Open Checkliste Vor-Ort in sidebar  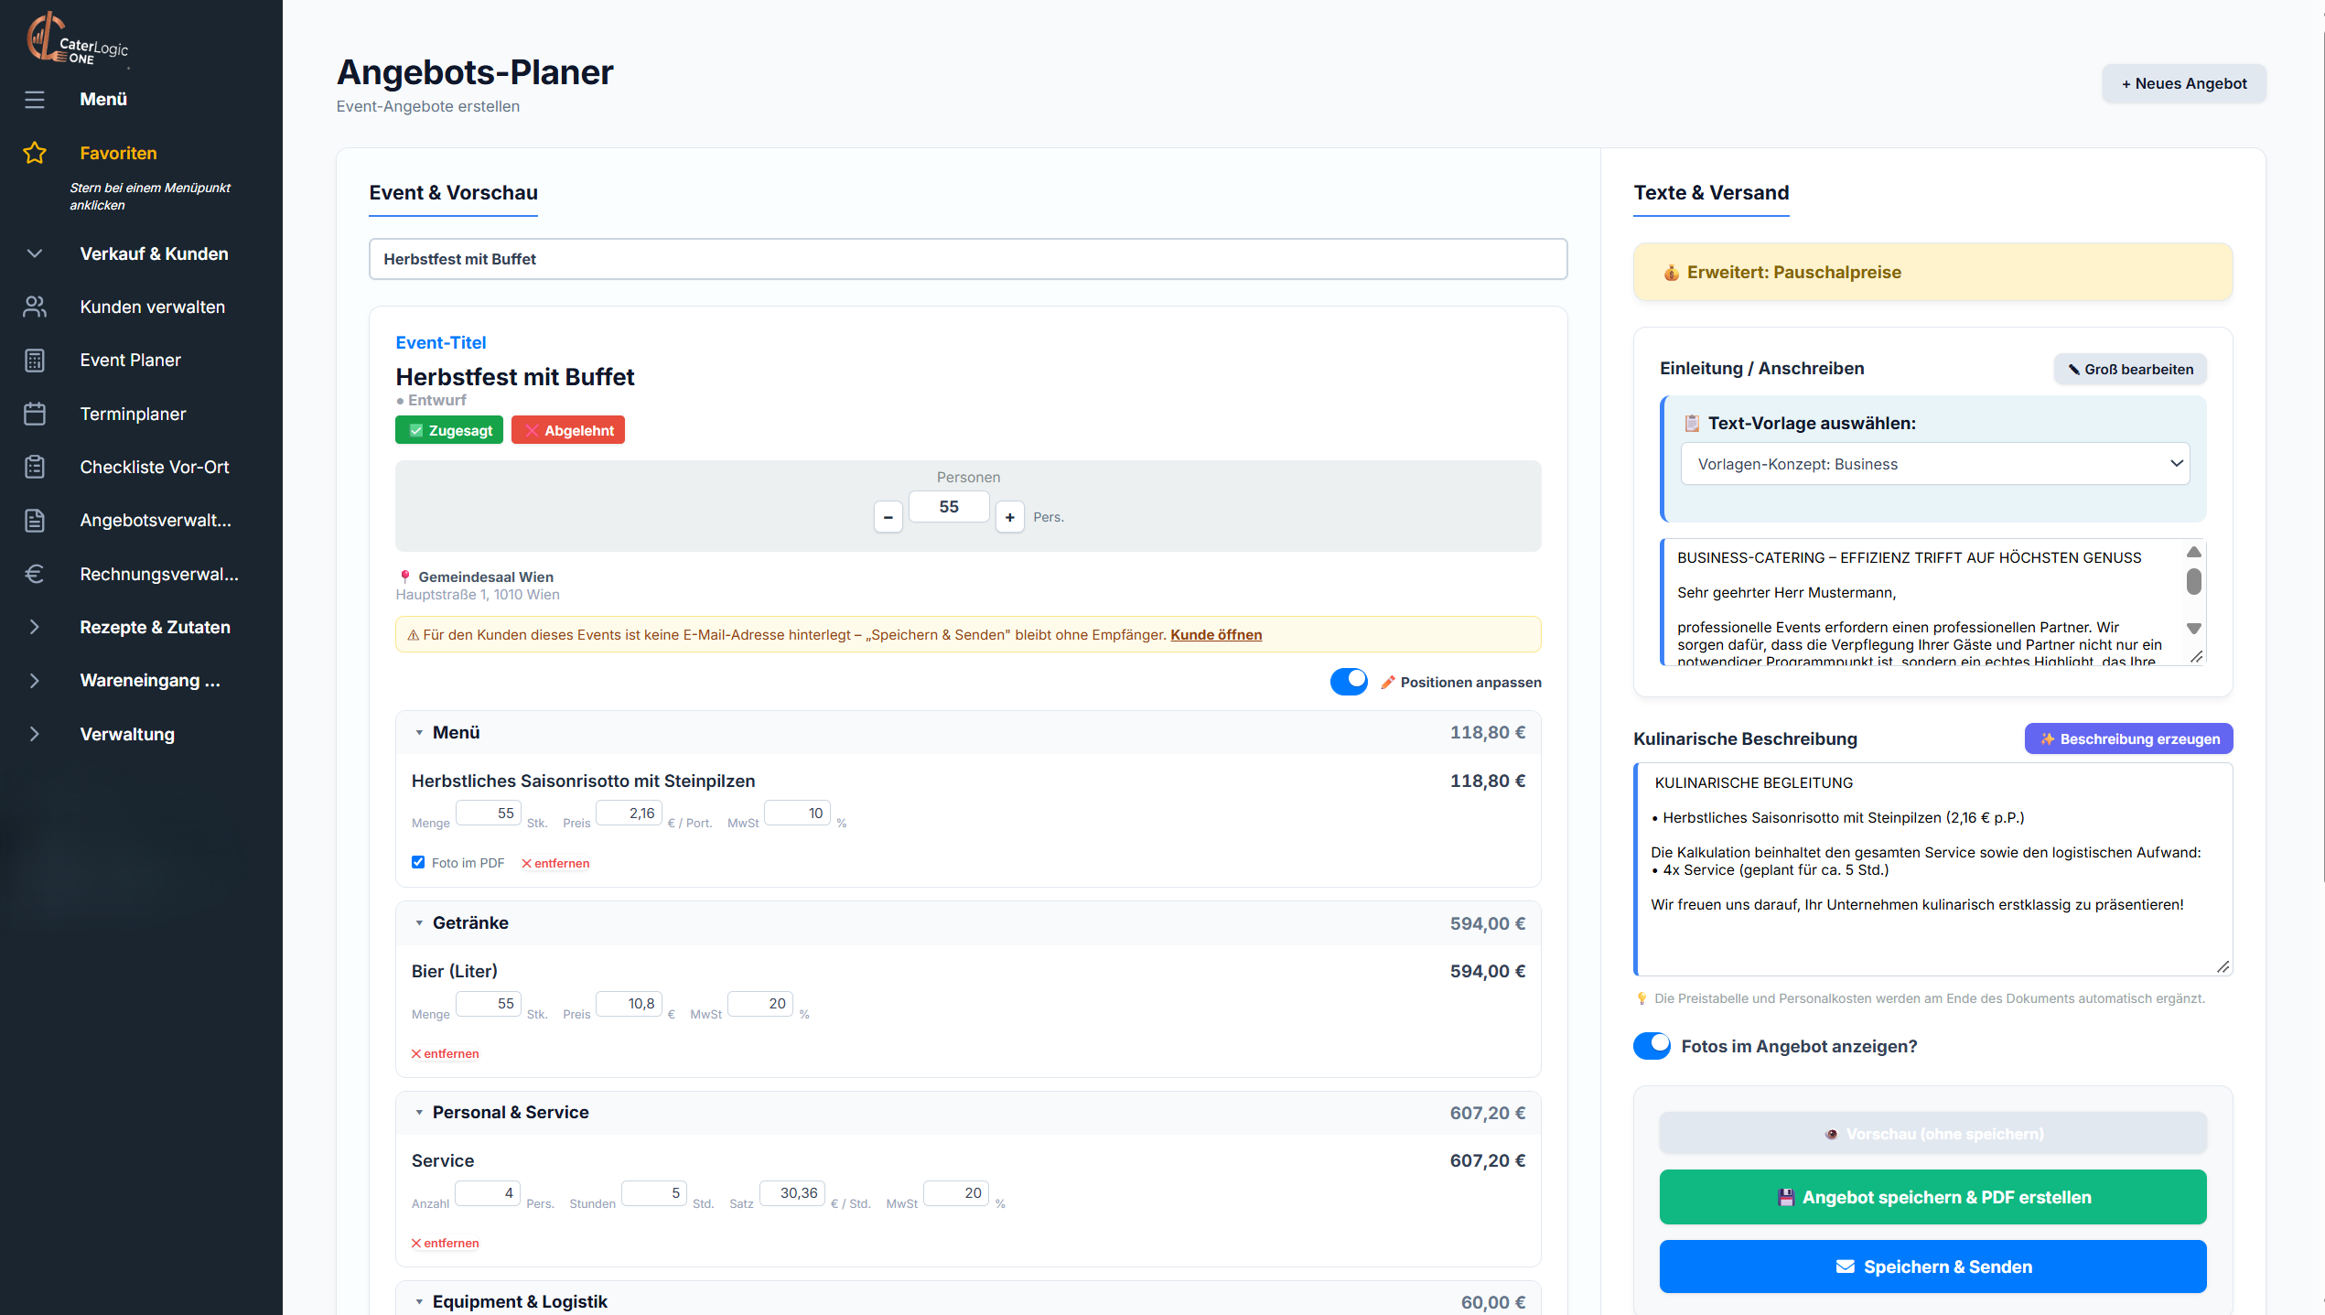(155, 467)
